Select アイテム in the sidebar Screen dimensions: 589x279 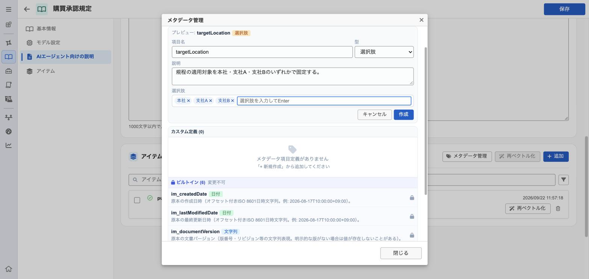point(65,71)
